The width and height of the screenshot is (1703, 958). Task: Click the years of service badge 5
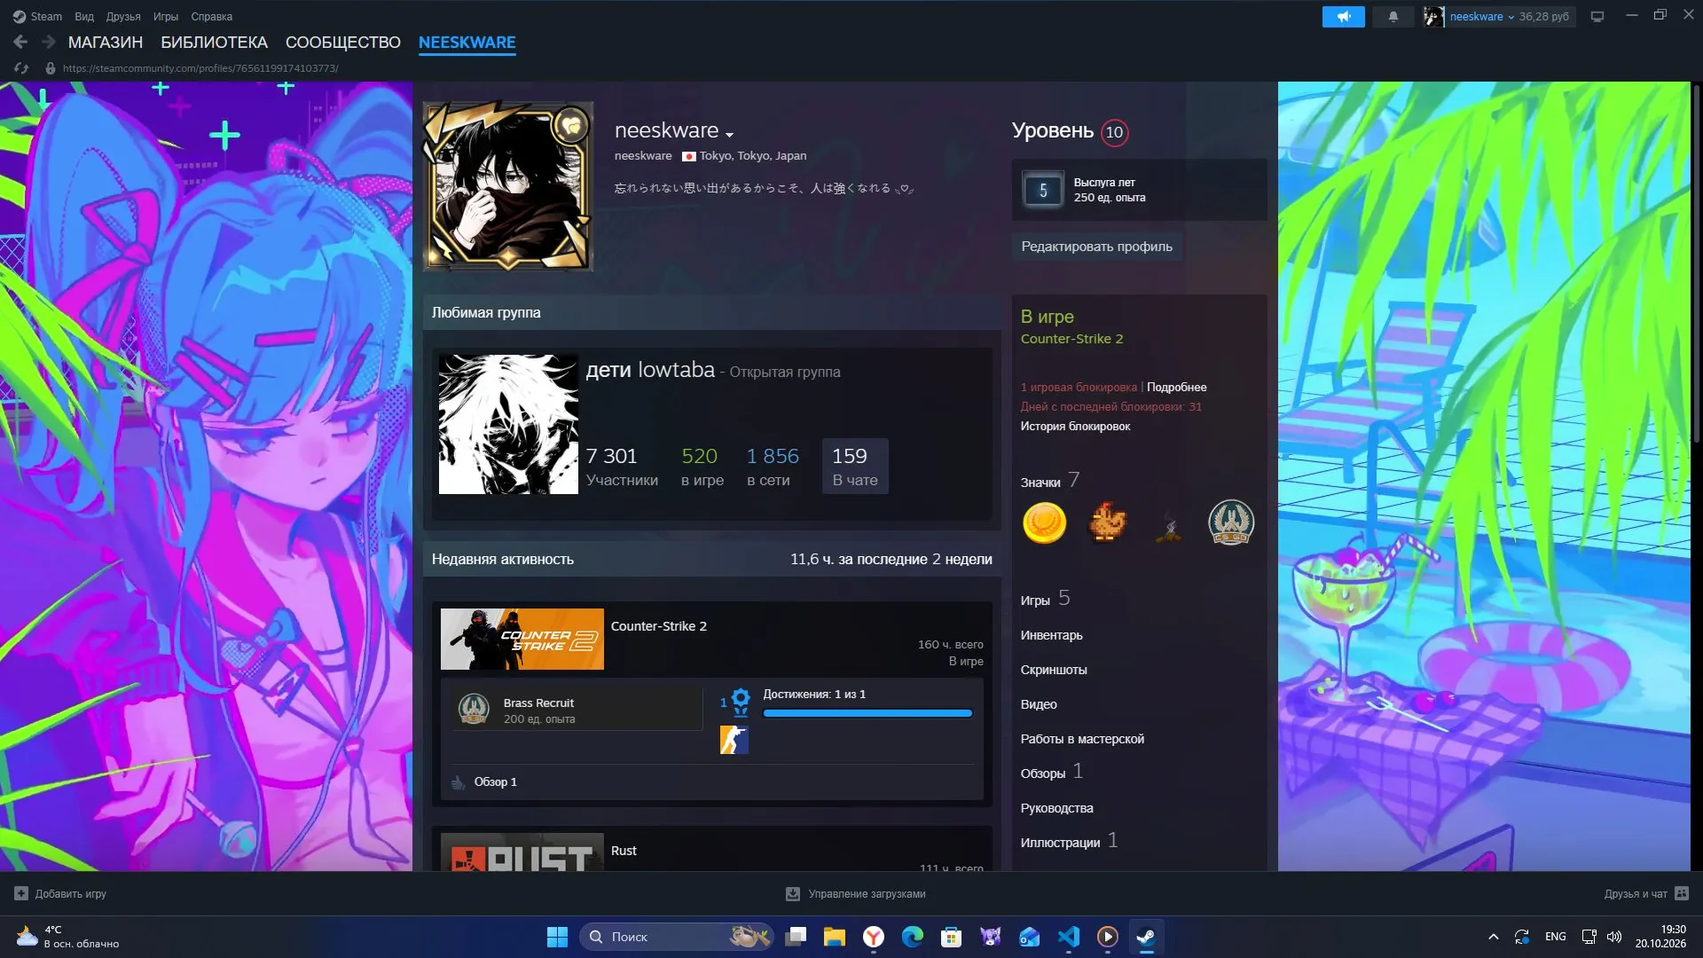(1042, 190)
